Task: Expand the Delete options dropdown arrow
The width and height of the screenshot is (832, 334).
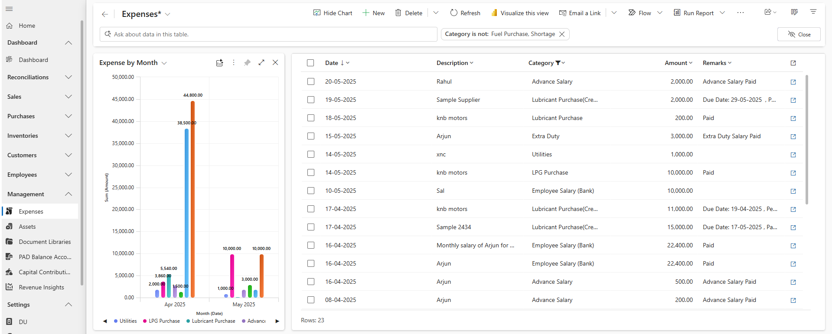Action: tap(436, 13)
